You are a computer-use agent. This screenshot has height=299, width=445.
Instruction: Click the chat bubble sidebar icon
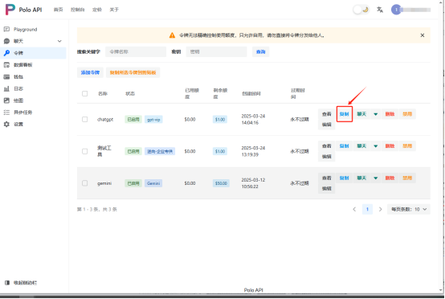[x=6, y=41]
